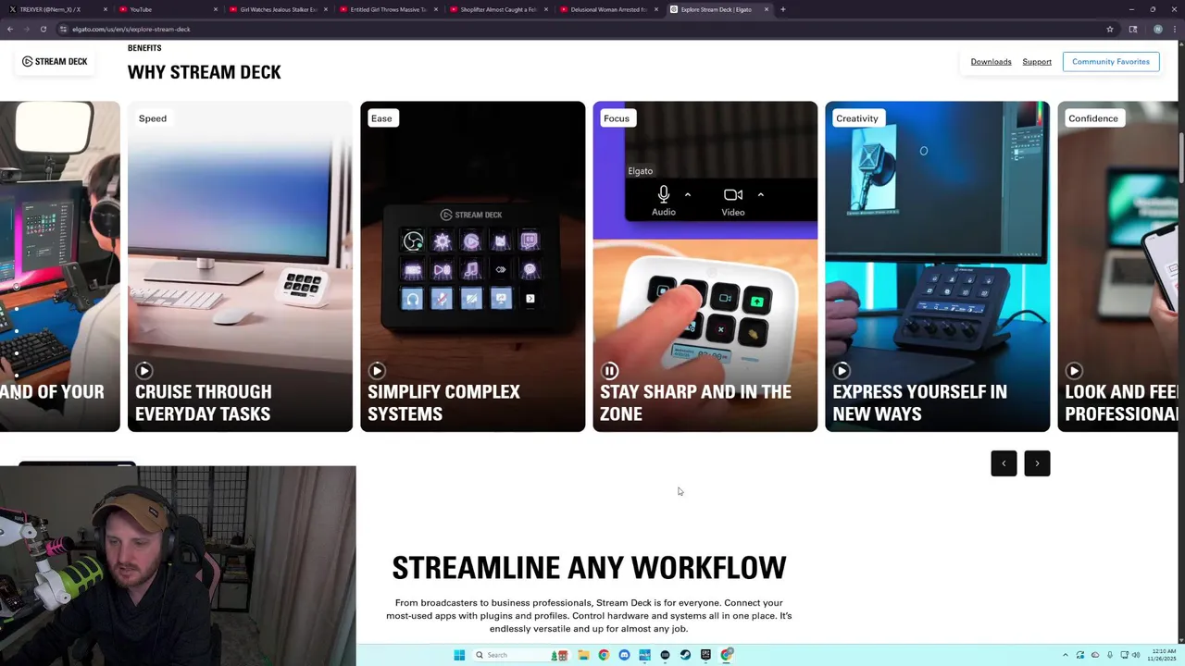Open the Cruise Through Everyday Tasks card
This screenshot has width=1185, height=666.
pos(240,266)
